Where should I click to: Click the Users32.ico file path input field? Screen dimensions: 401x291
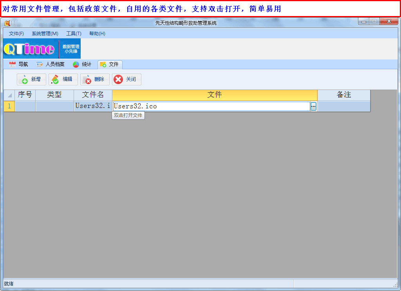coord(211,106)
